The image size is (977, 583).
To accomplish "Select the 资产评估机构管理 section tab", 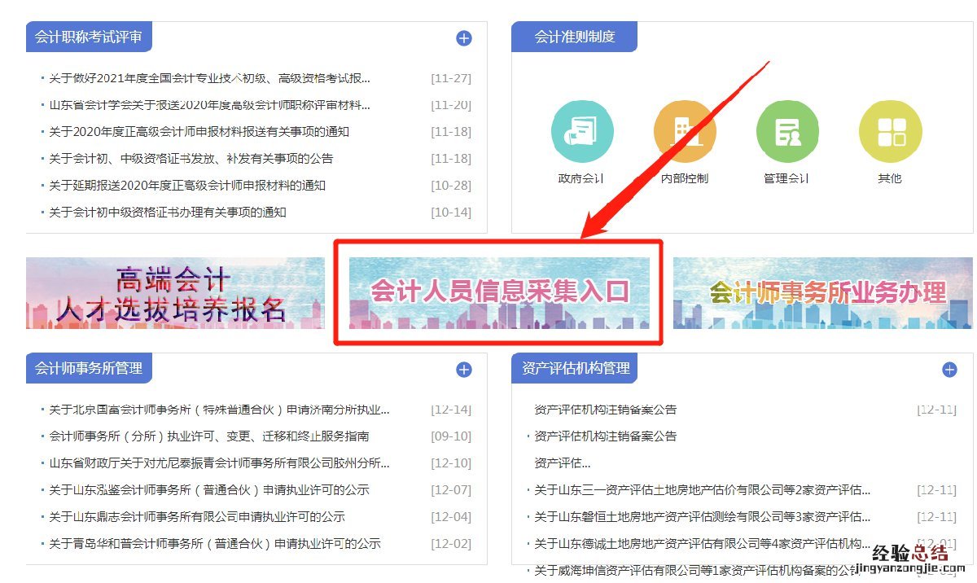I will (574, 368).
